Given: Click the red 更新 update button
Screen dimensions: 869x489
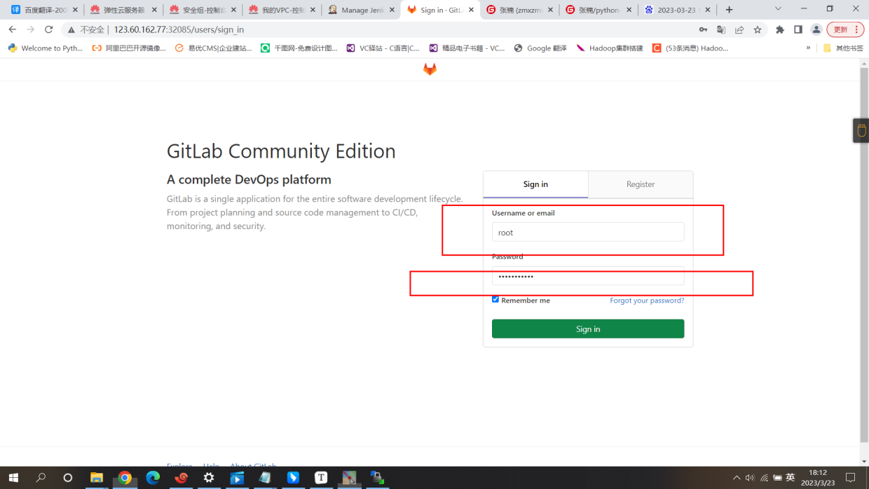Looking at the screenshot, I should point(846,29).
